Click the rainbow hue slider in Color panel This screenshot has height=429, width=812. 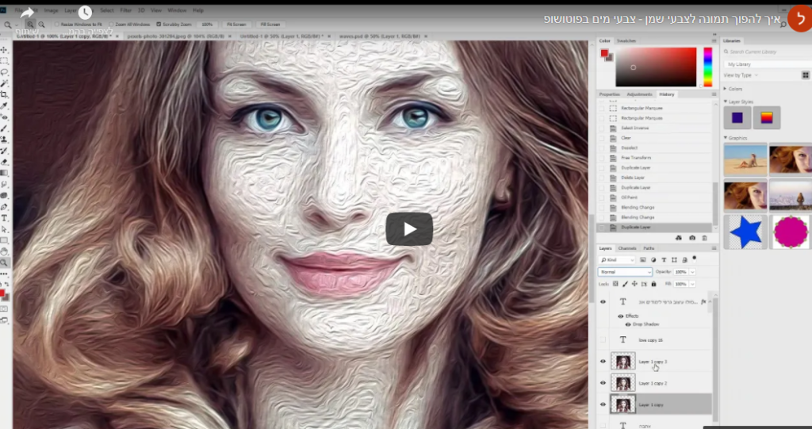pos(707,67)
